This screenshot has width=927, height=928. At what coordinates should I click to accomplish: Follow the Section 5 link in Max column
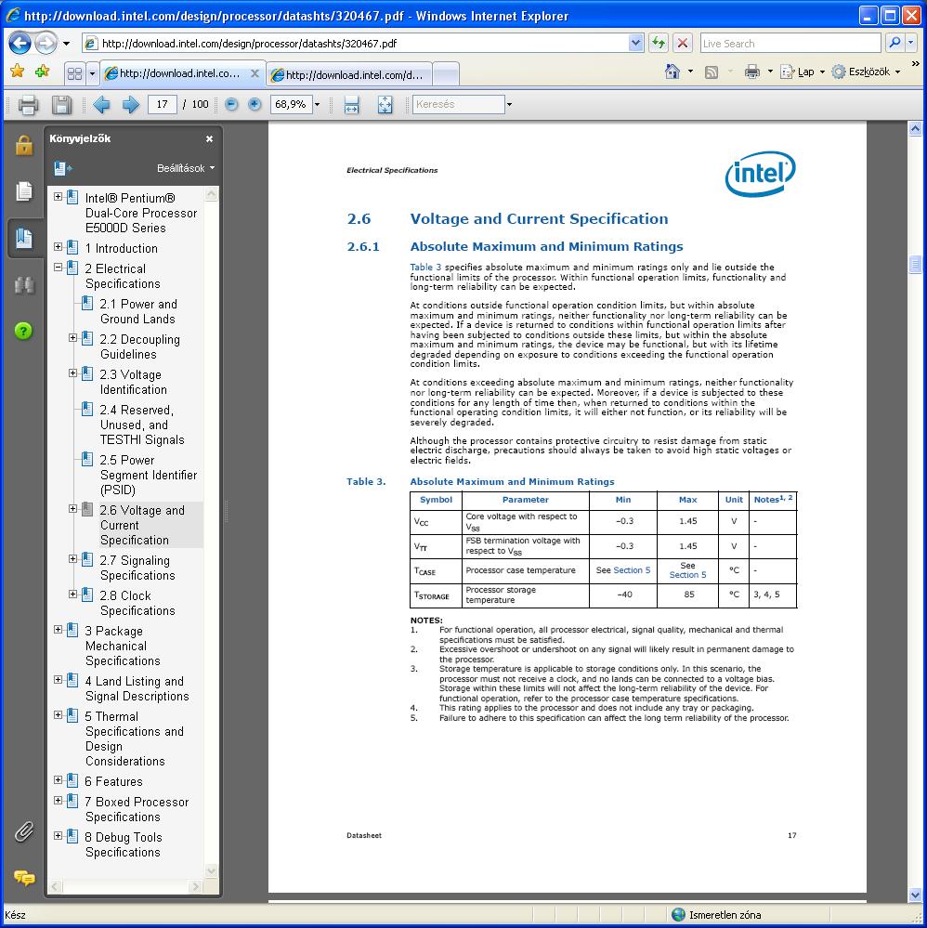click(x=687, y=575)
